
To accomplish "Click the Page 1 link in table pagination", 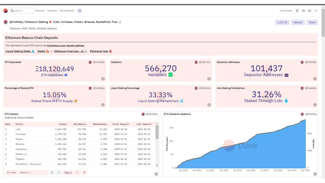I will tap(68, 172).
